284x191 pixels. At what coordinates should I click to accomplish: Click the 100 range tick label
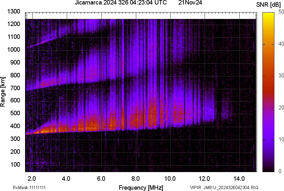click(x=15, y=164)
